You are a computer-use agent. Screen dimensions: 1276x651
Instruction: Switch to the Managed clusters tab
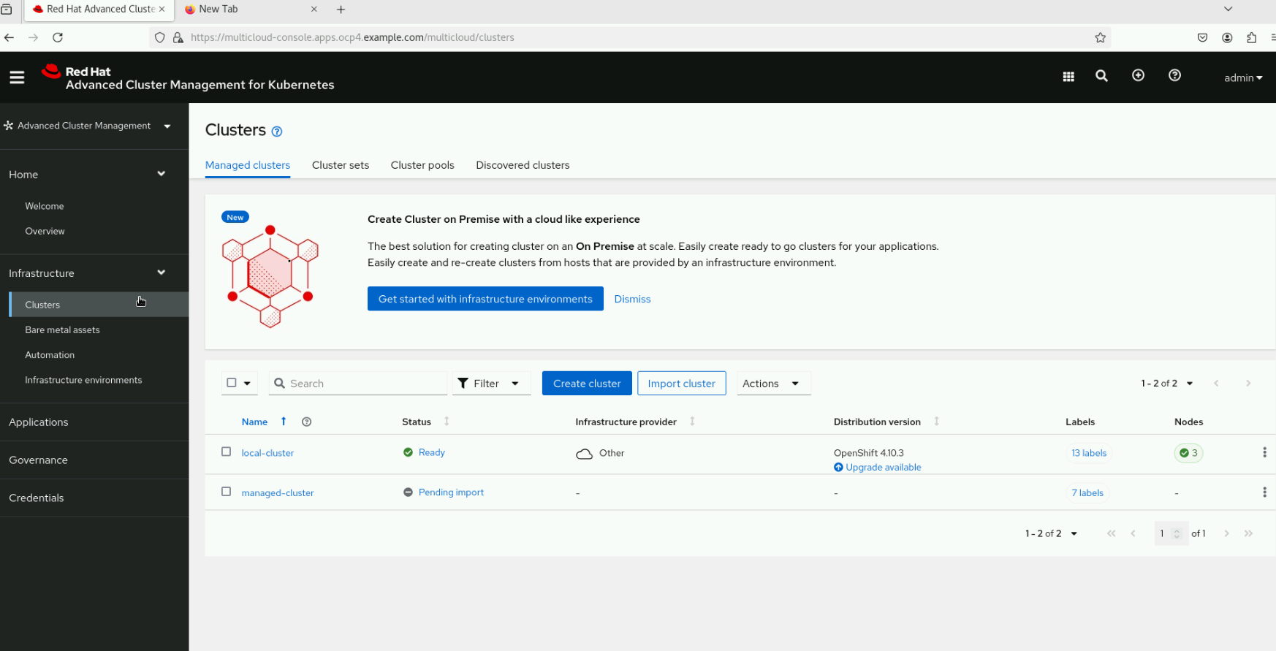coord(248,165)
